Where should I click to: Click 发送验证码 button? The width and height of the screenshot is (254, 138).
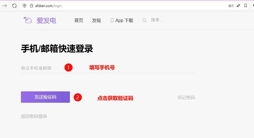[45, 97]
